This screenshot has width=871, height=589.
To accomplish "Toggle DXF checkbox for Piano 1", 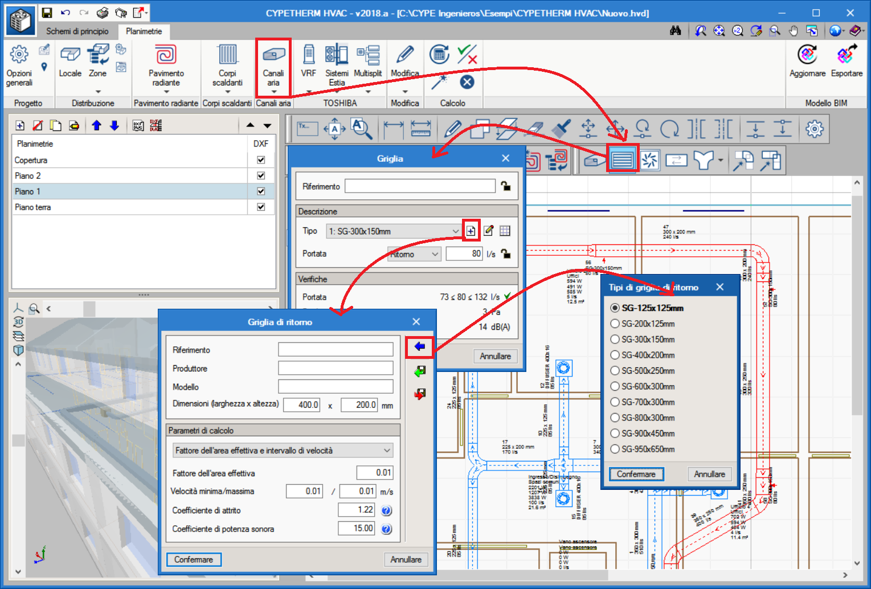I will coord(261,191).
